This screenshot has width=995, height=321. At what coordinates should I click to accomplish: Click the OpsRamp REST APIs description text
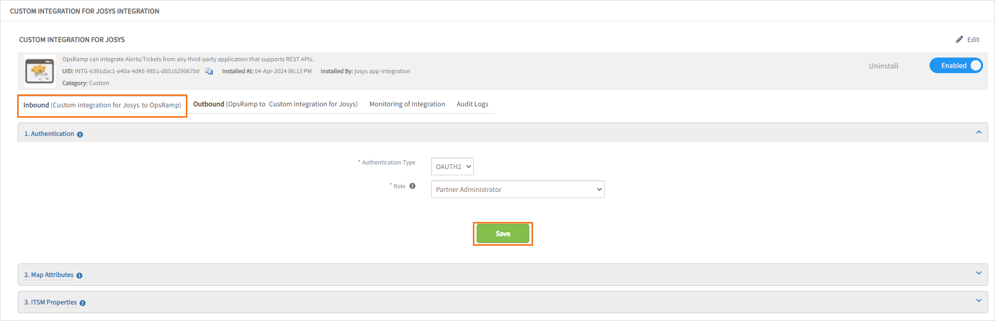tap(188, 59)
